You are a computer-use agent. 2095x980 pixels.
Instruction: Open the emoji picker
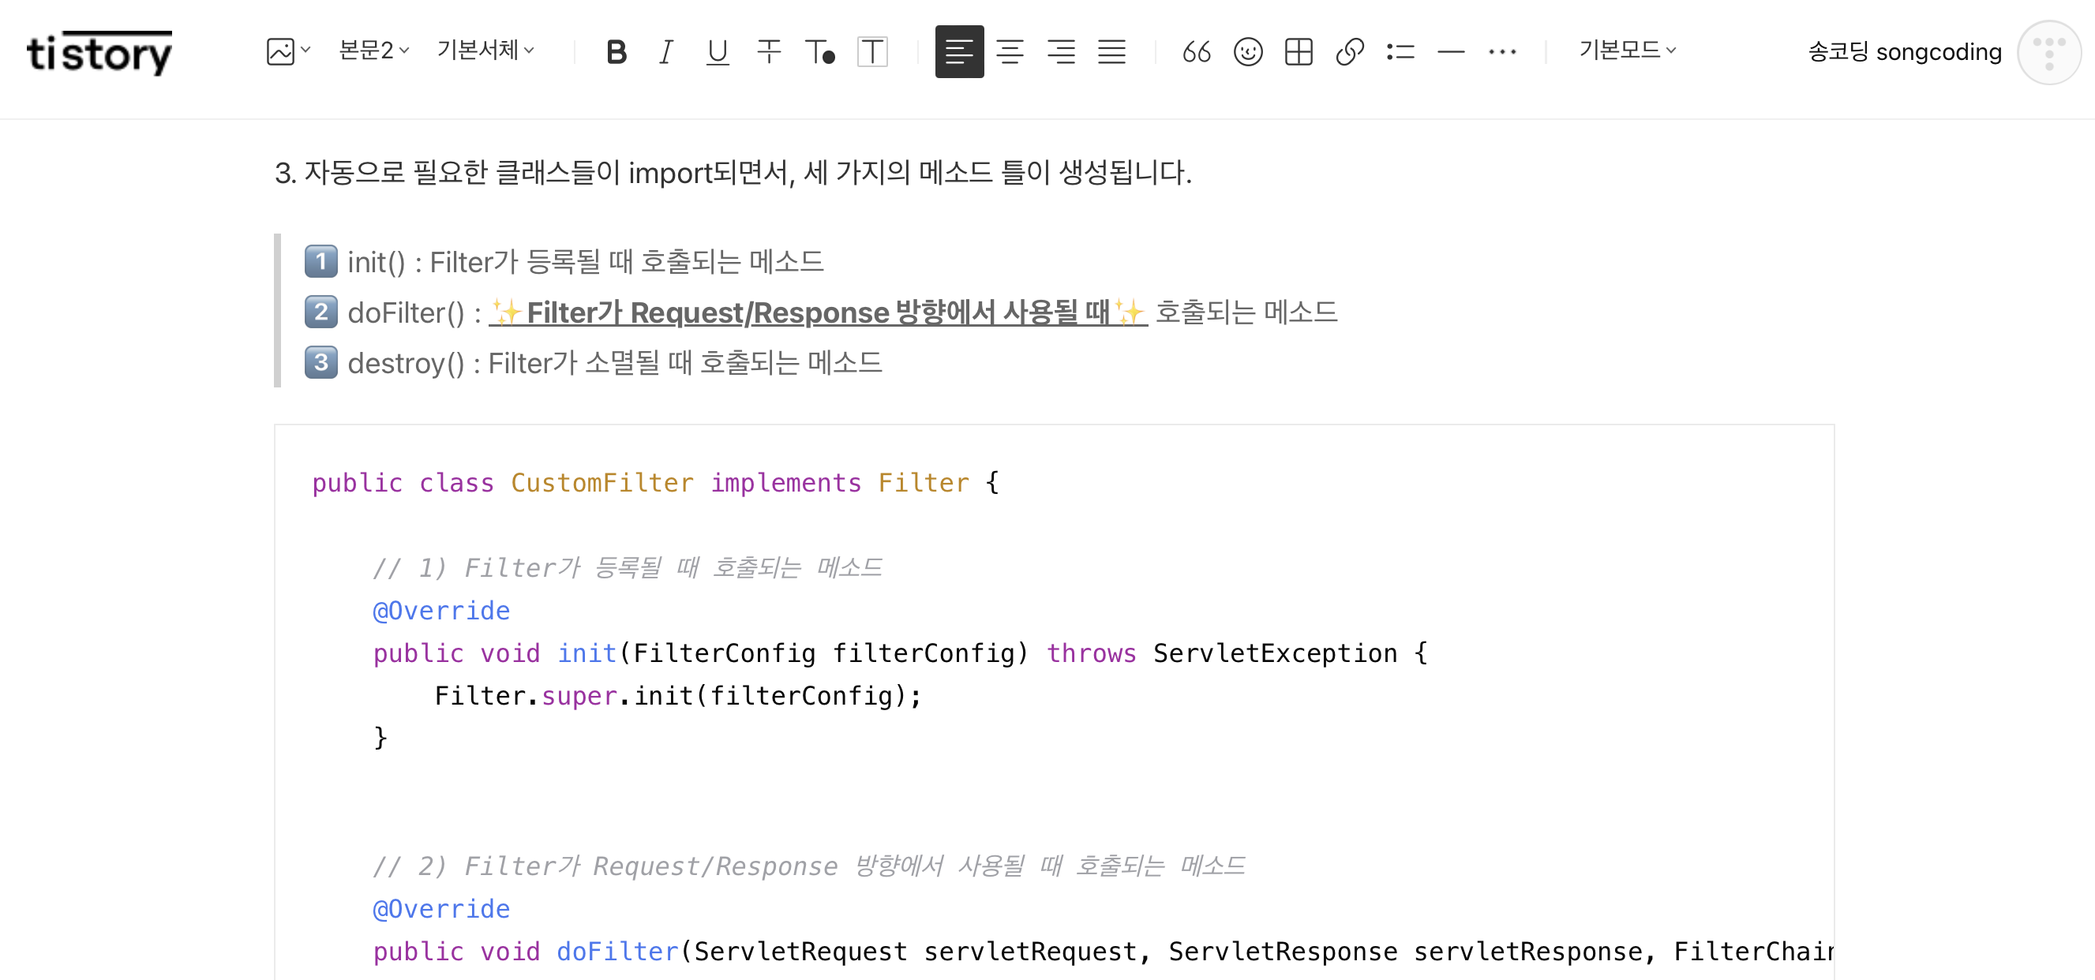point(1247,52)
